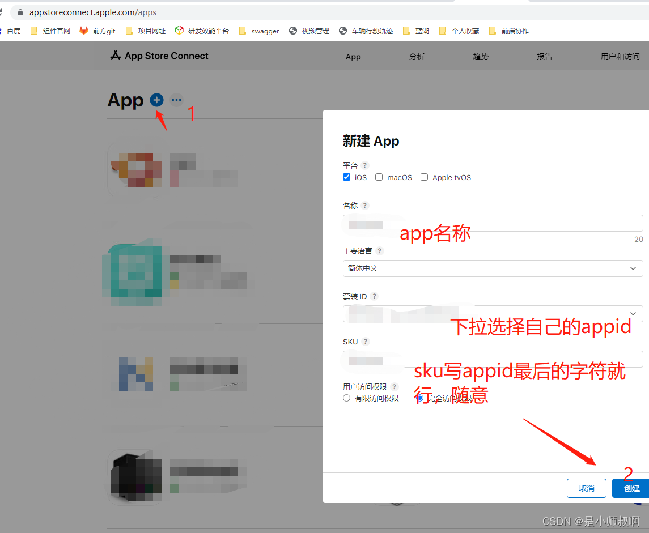Click the blue 创建 button
649x533 pixels.
coord(631,488)
